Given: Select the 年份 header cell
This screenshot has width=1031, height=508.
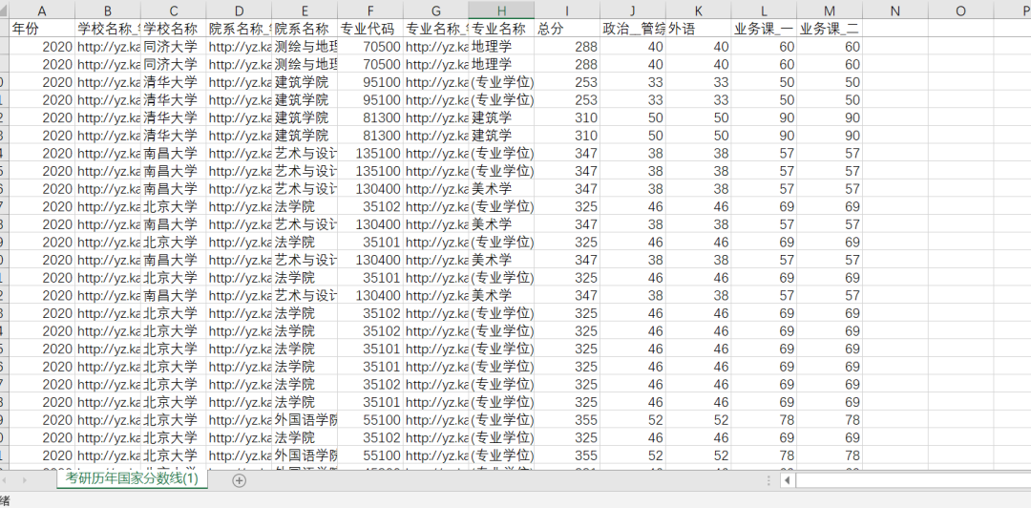Looking at the screenshot, I should point(42,29).
